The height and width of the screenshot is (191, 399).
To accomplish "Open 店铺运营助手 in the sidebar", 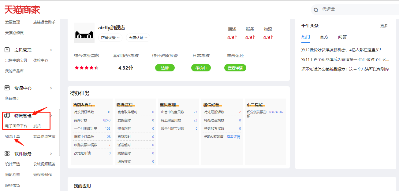I will point(44,22).
